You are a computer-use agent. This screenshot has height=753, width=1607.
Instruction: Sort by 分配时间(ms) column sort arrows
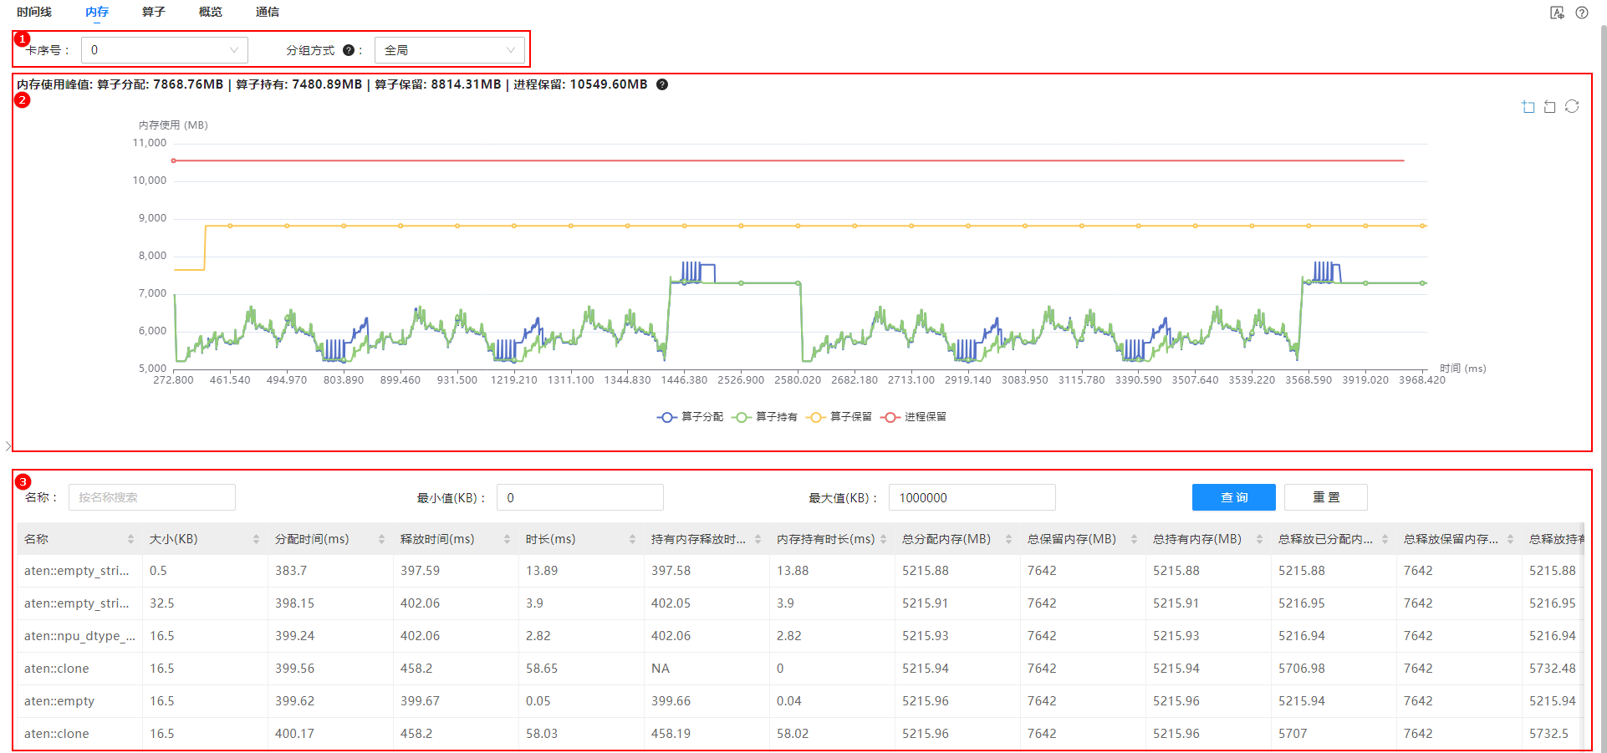(x=381, y=539)
